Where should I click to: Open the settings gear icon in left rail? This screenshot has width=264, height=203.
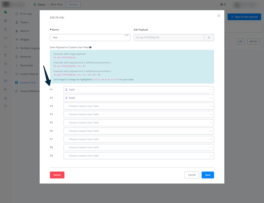point(6,98)
